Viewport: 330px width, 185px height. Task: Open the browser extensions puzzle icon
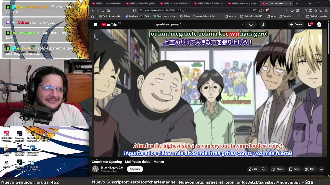point(292,10)
